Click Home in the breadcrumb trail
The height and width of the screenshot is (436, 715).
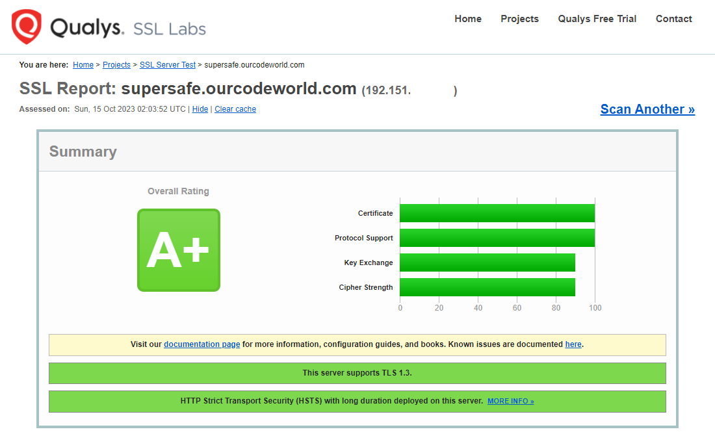[83, 64]
